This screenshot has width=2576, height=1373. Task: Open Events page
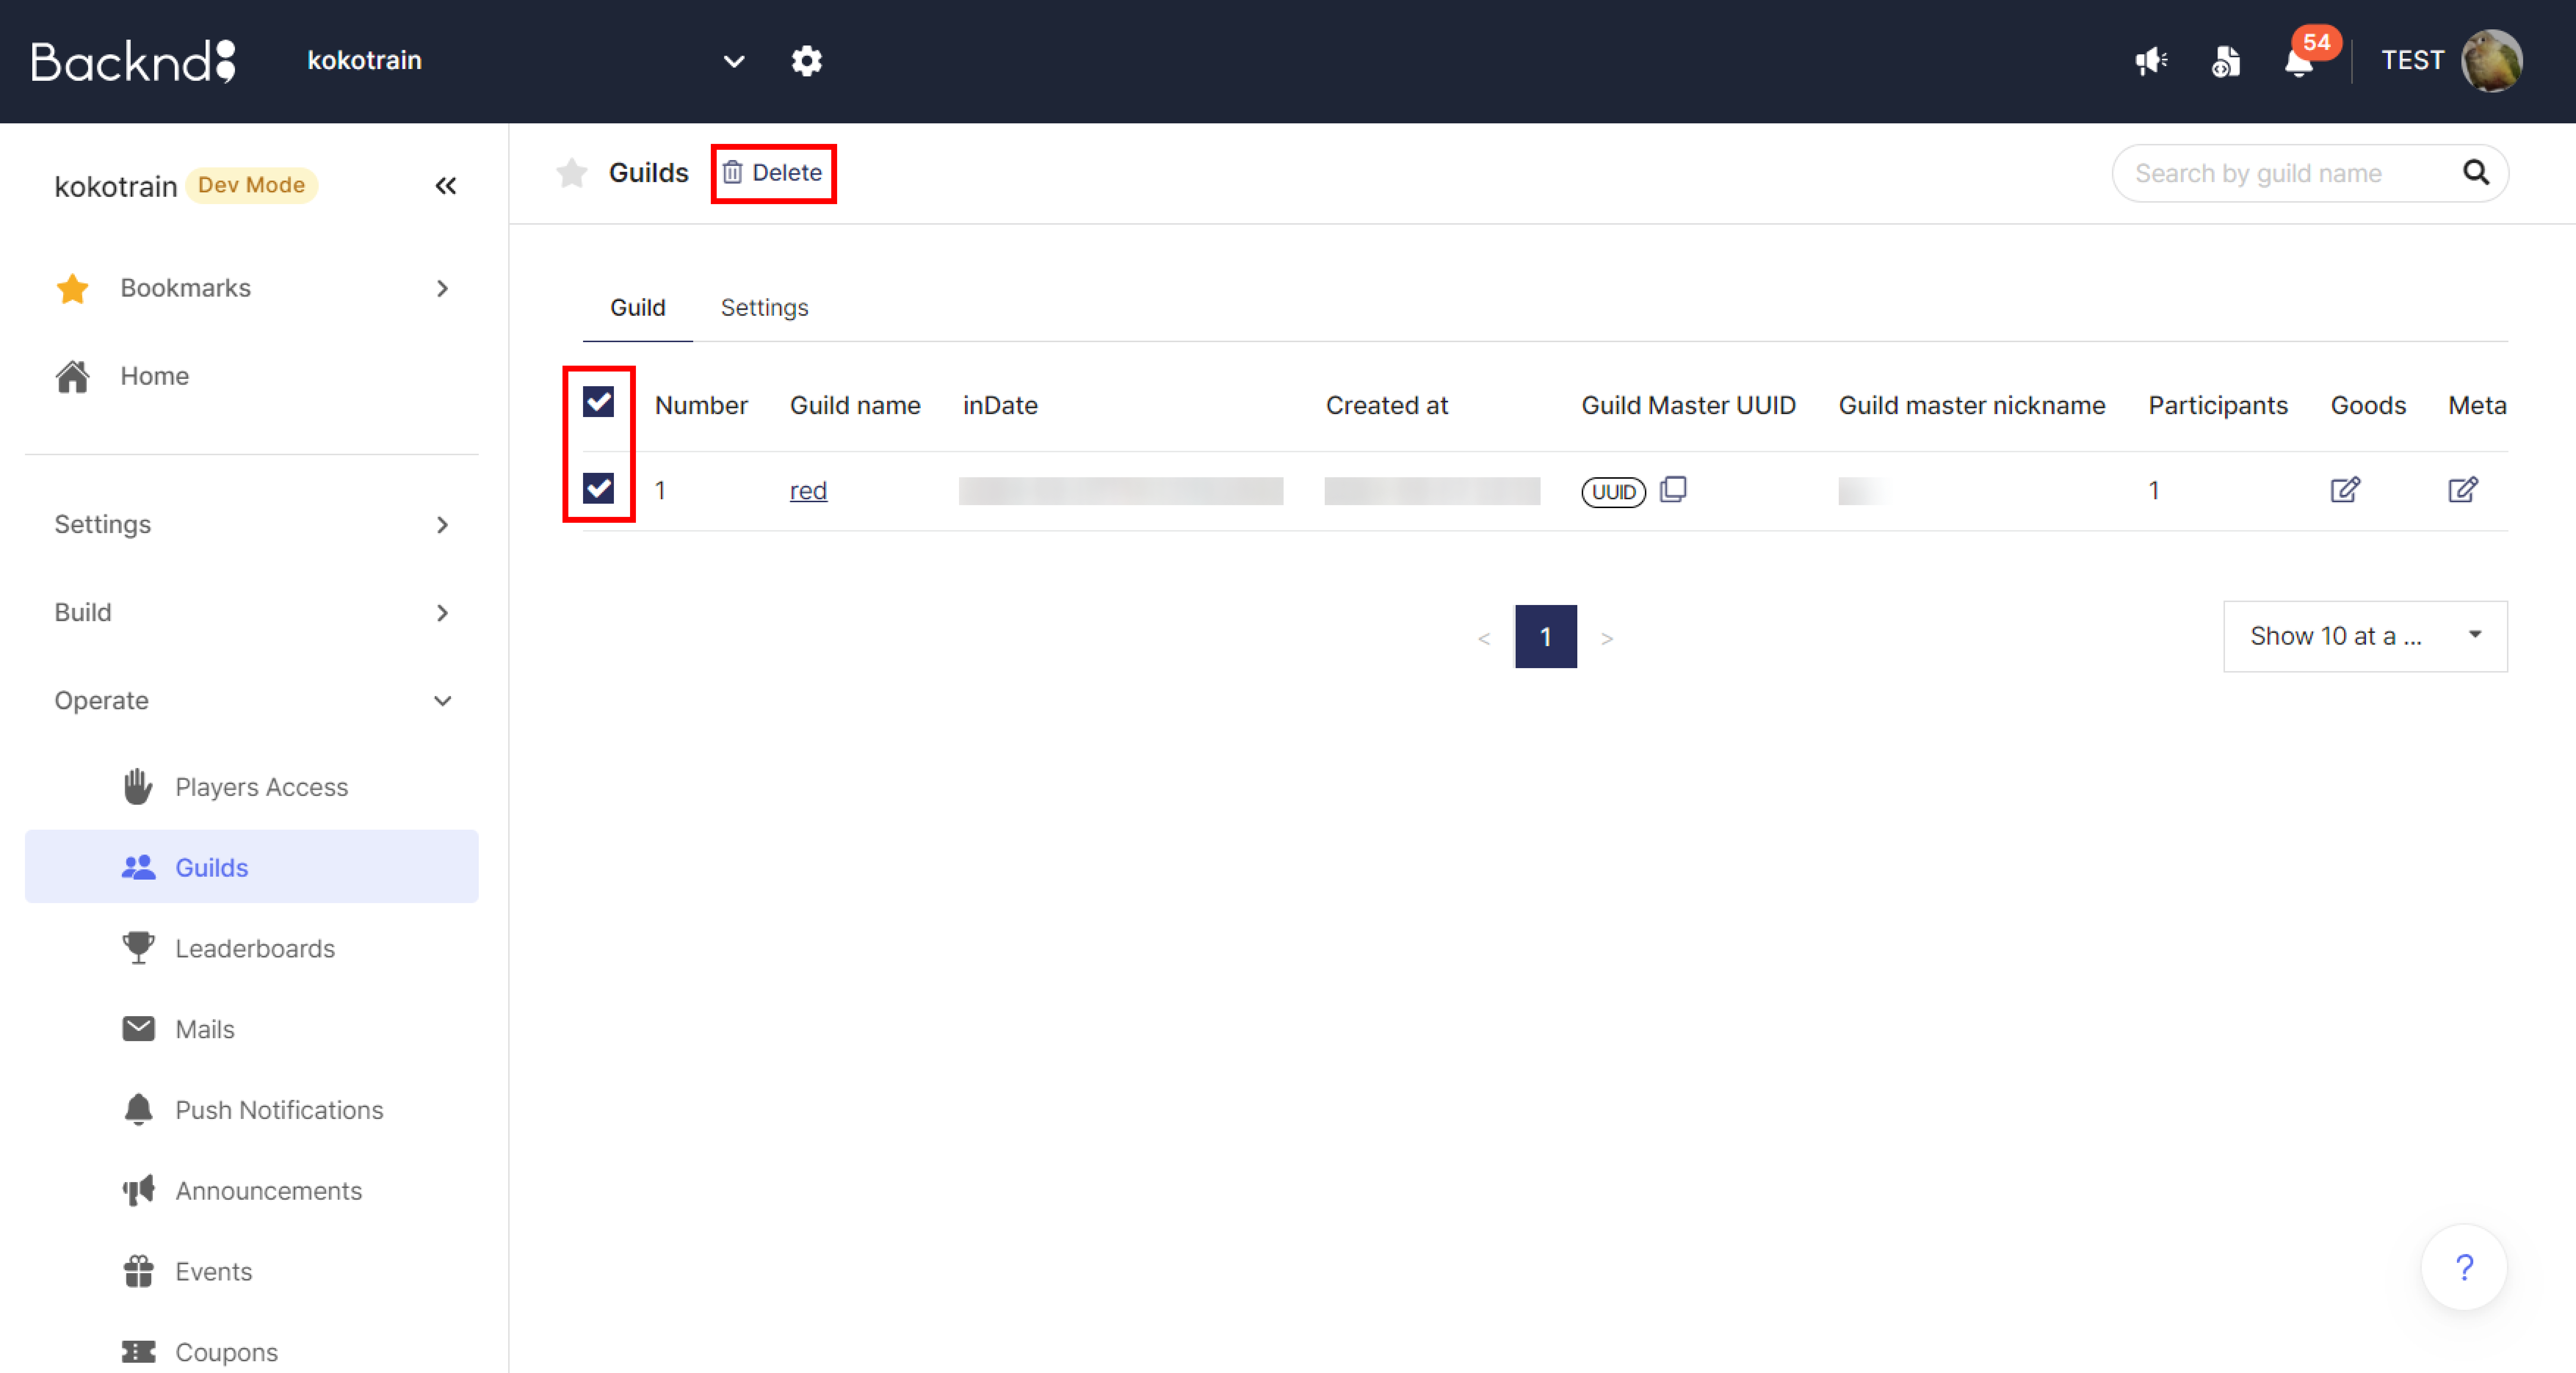click(252, 1272)
